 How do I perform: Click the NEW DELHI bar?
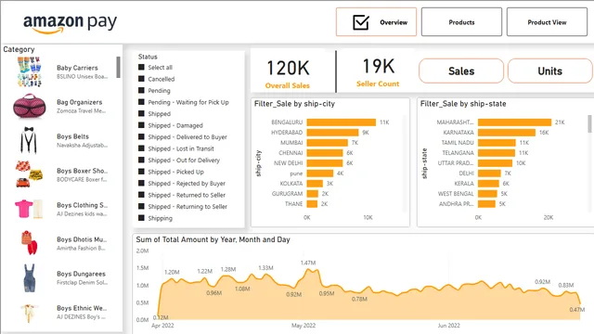(325, 163)
